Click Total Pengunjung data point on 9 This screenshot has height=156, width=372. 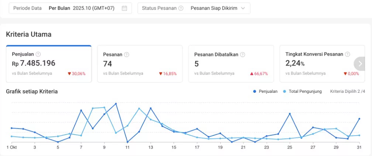(104, 108)
